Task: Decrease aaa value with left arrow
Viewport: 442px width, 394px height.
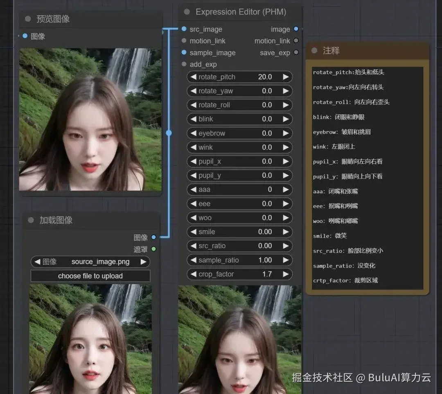Action: tap(193, 190)
